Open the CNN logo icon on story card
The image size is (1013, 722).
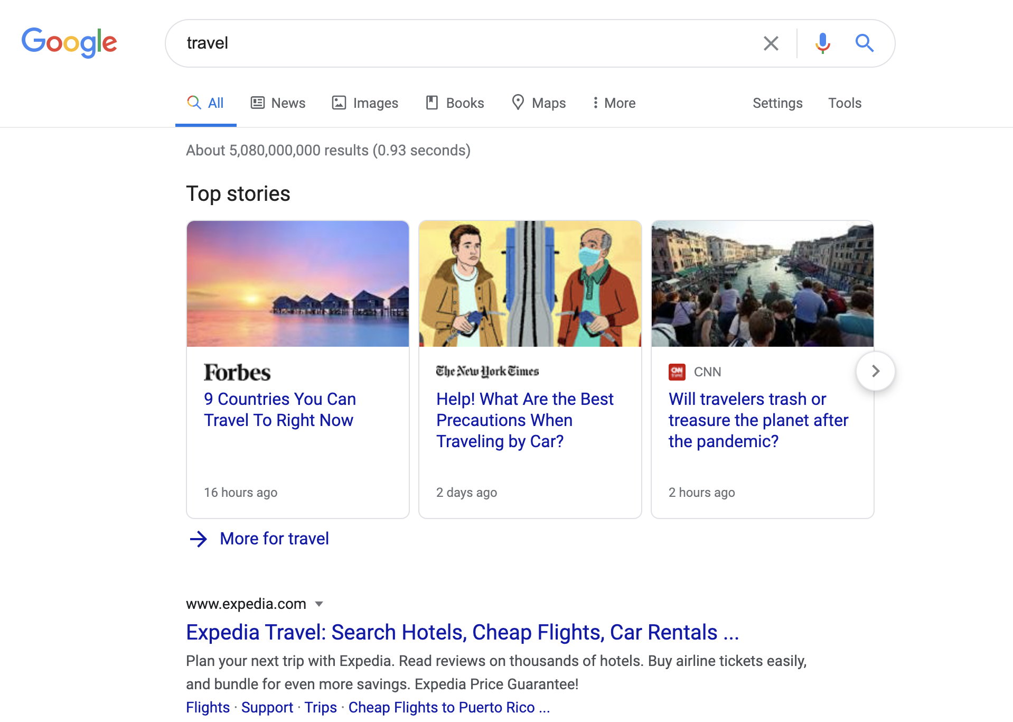tap(677, 372)
